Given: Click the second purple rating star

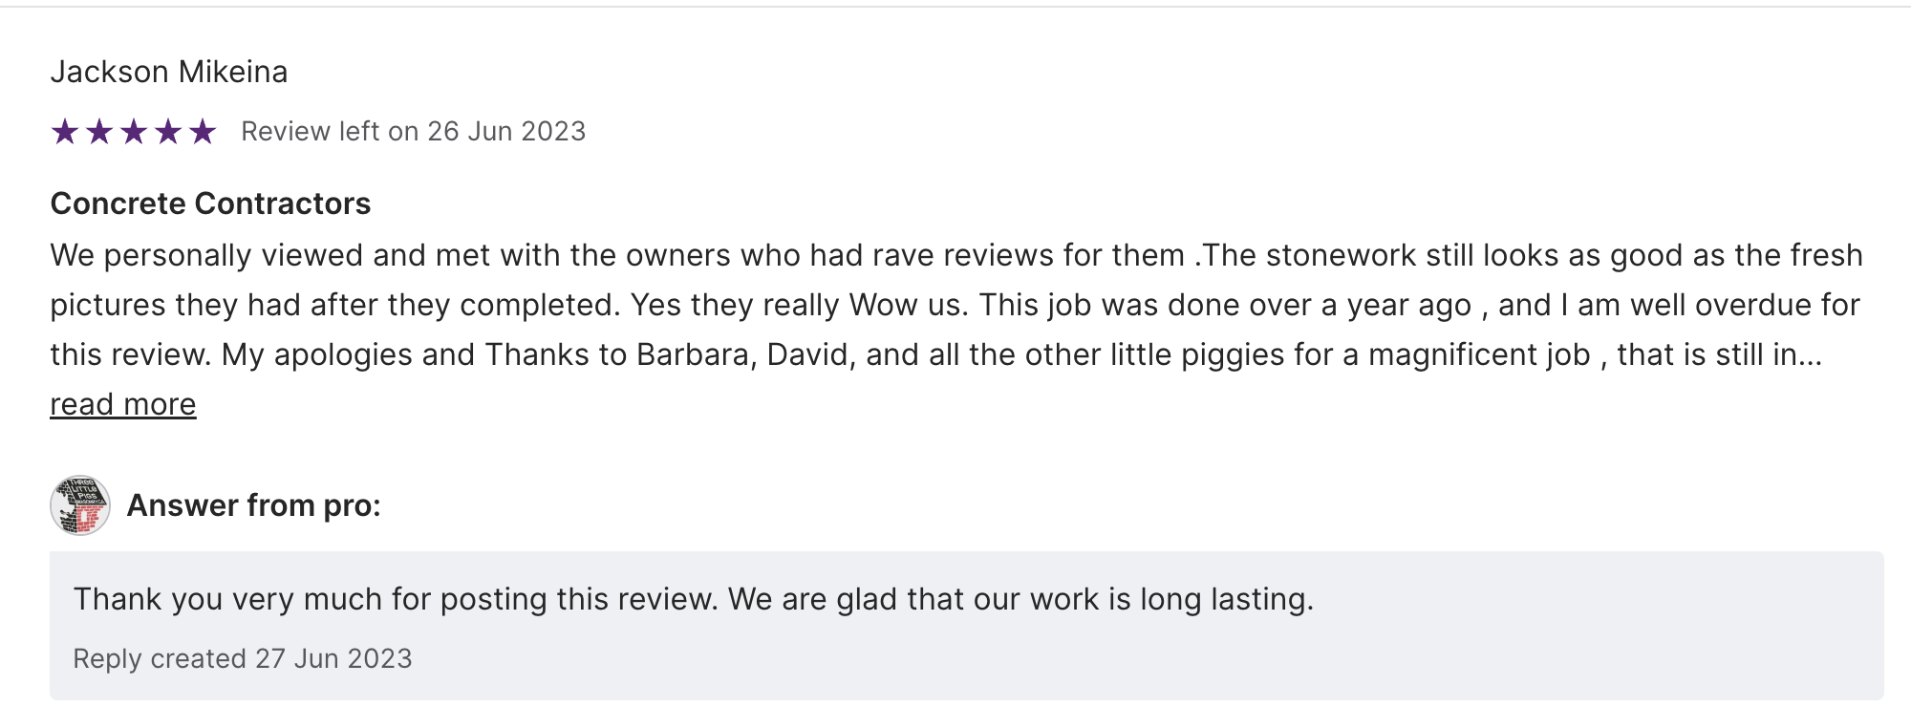Looking at the screenshot, I should 99,132.
